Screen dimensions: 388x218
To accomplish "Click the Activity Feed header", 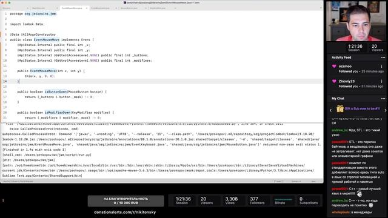I will (x=341, y=58).
